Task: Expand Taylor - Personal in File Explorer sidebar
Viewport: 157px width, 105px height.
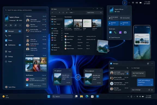Action: click(51, 24)
